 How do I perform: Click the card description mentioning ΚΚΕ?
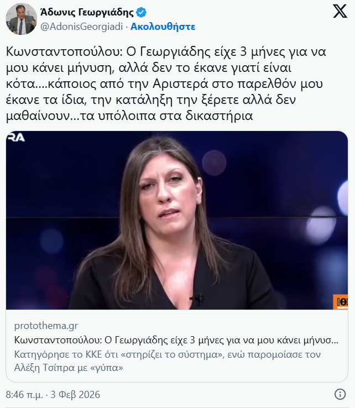[168, 361]
